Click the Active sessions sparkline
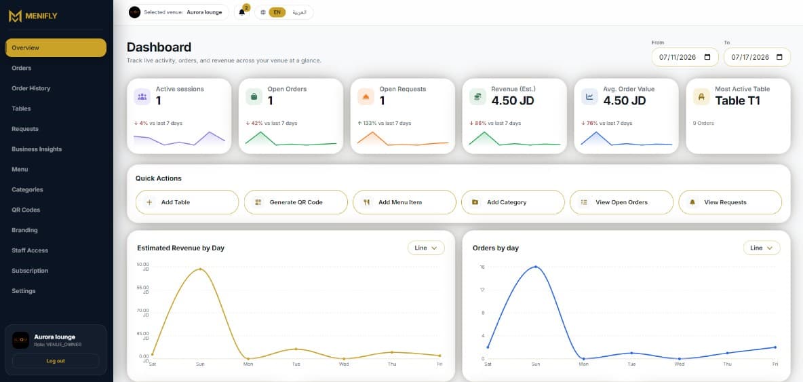Screen dimensions: 803x382 (179, 139)
